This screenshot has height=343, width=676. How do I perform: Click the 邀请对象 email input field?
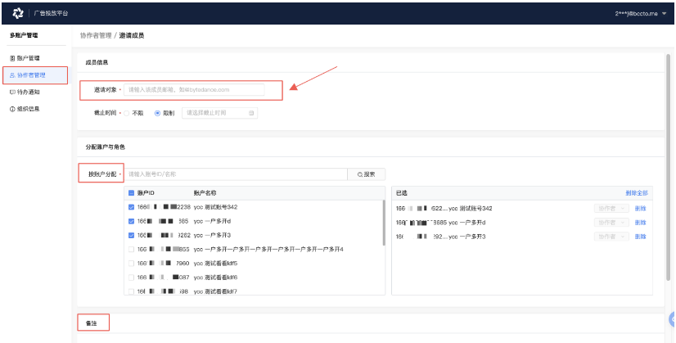194,89
